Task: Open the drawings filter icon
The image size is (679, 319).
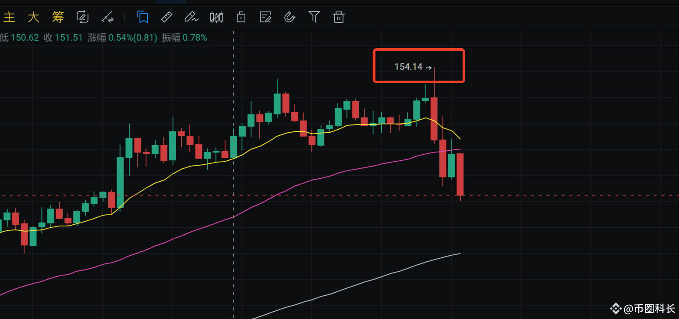Action: point(314,17)
